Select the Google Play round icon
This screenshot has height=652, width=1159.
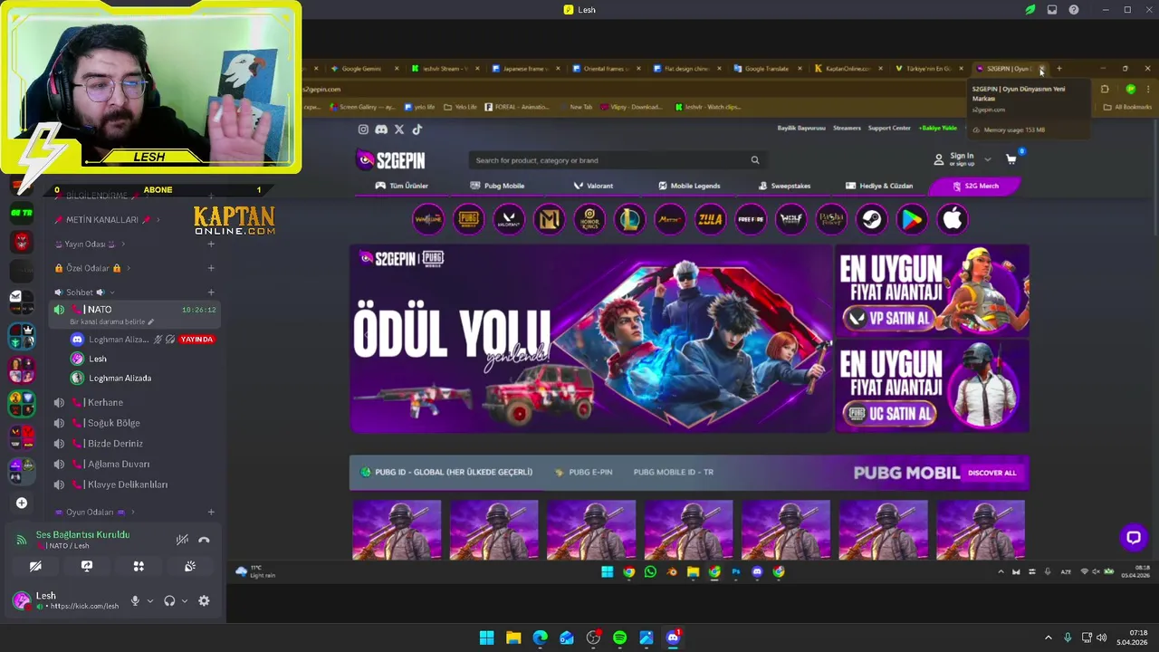click(912, 219)
